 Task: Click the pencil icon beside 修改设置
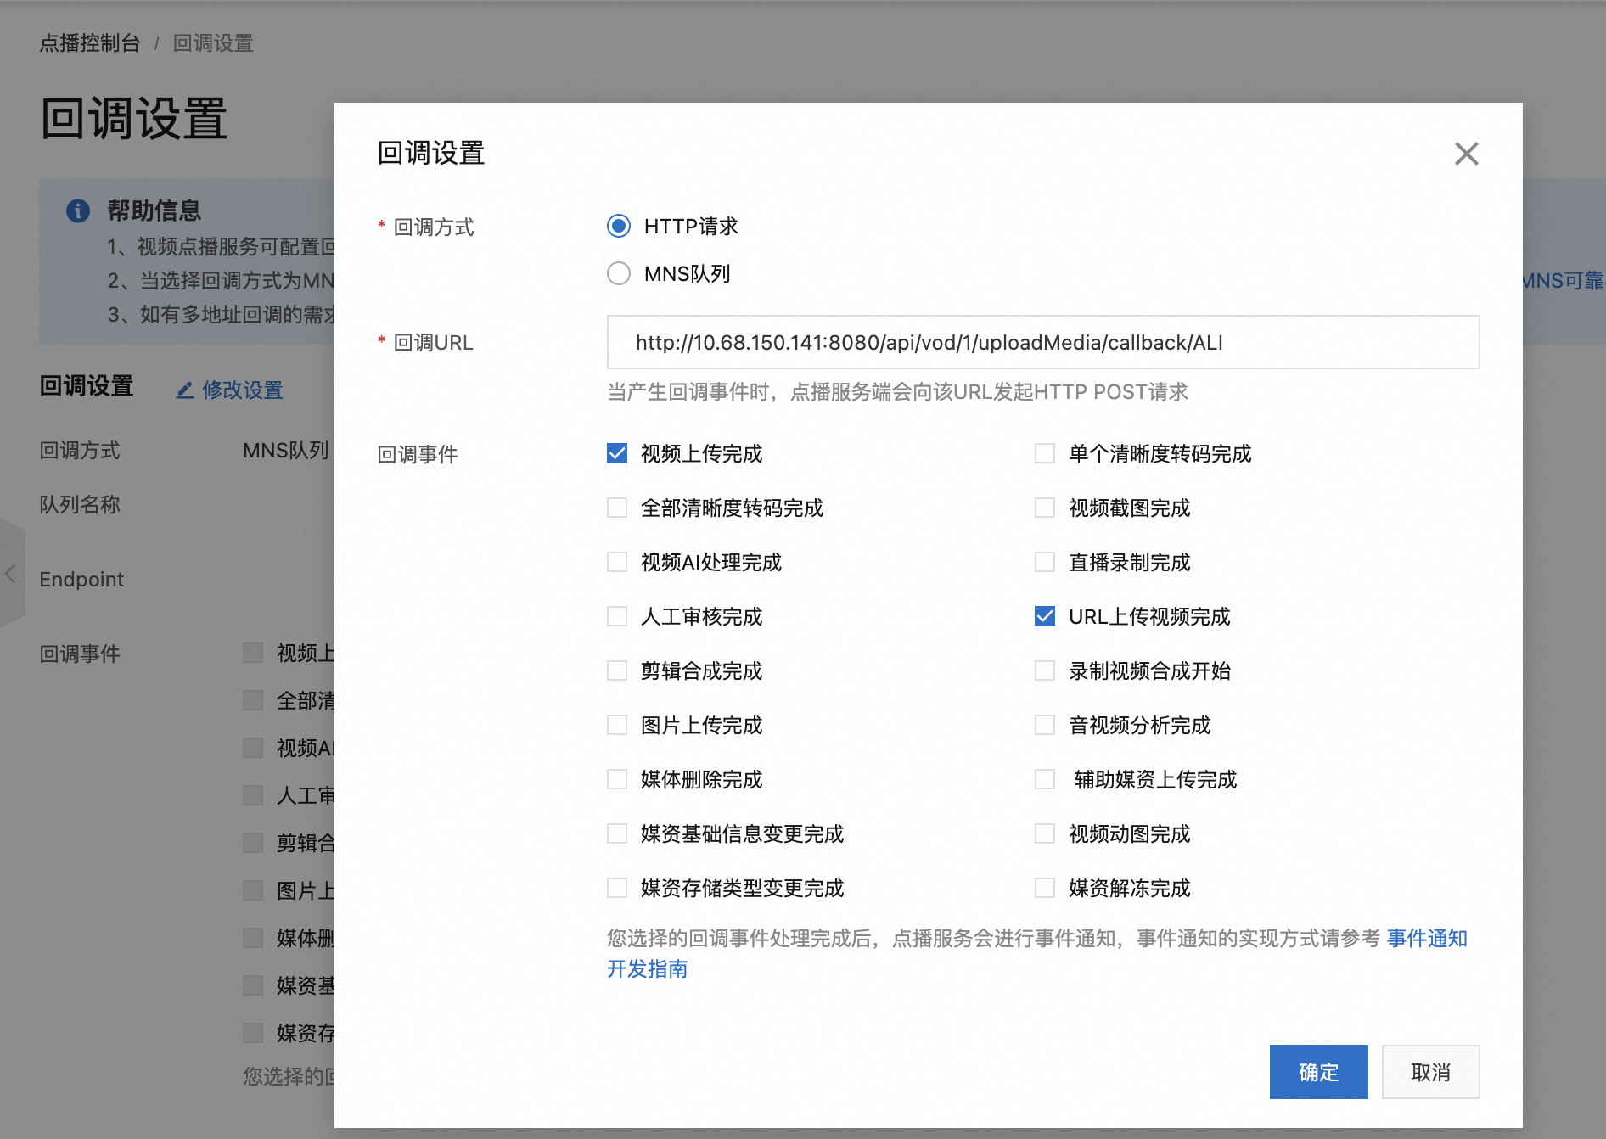185,390
